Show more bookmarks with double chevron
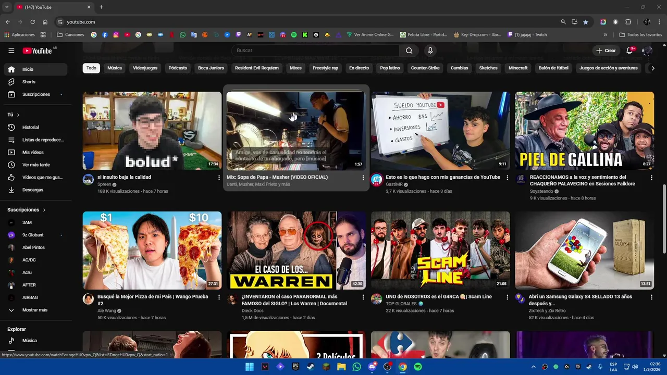 [606, 35]
